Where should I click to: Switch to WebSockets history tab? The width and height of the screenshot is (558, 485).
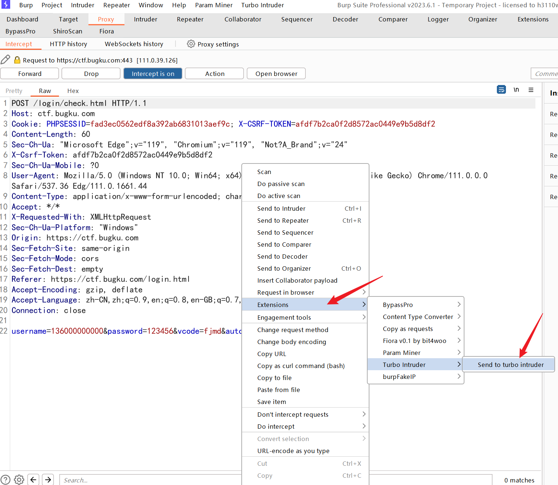134,44
